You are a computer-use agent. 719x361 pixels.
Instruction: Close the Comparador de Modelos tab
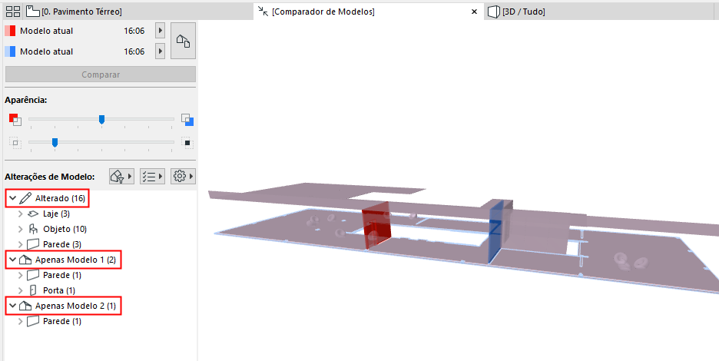pyautogui.click(x=474, y=12)
